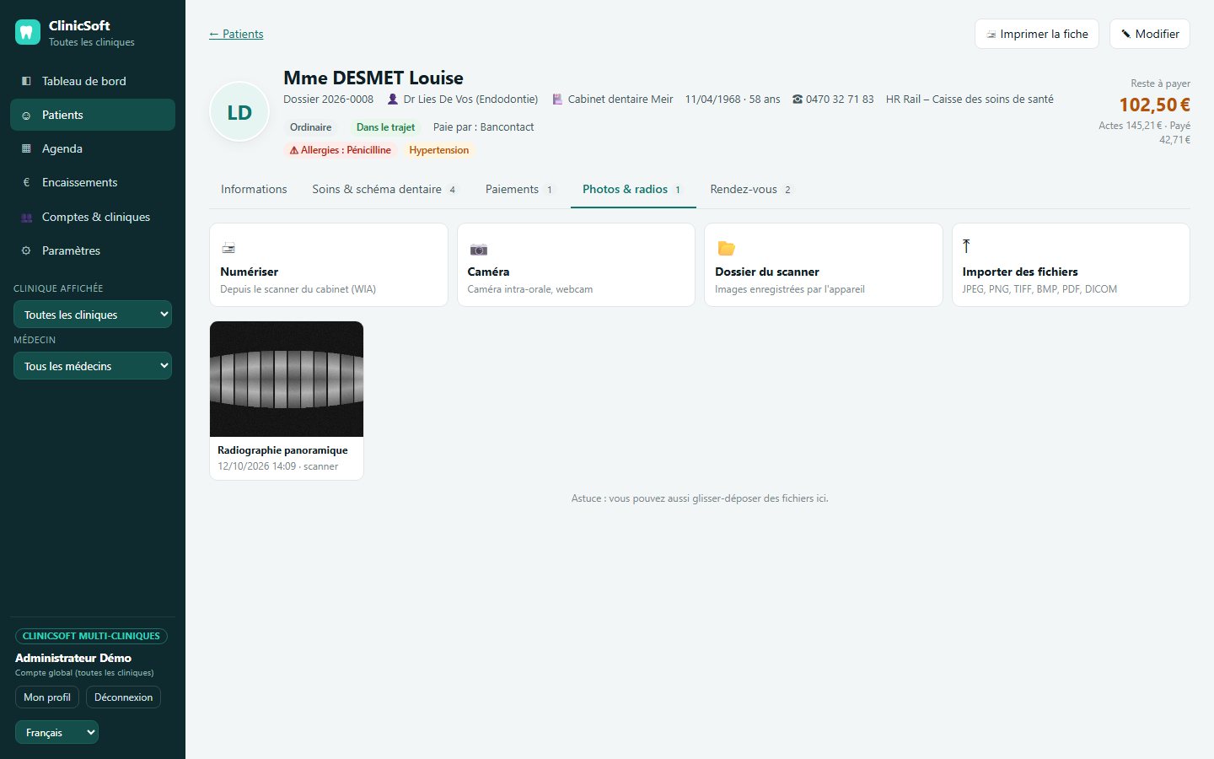Open the Tous les médecins dropdown
This screenshot has height=759, width=1214.
pos(93,366)
